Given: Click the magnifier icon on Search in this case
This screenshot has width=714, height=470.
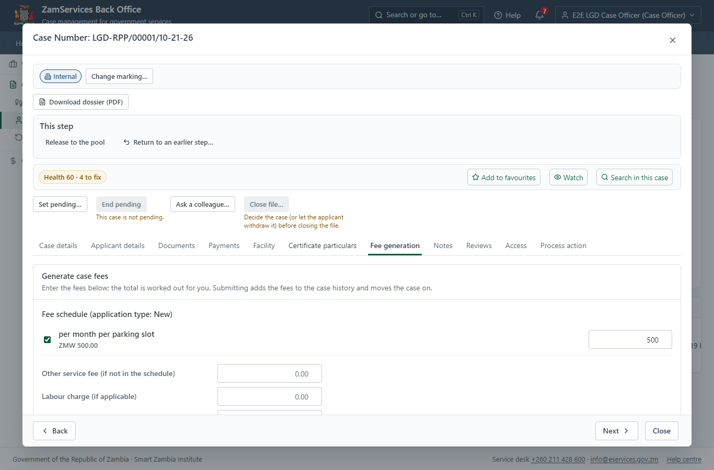Looking at the screenshot, I should coord(605,177).
